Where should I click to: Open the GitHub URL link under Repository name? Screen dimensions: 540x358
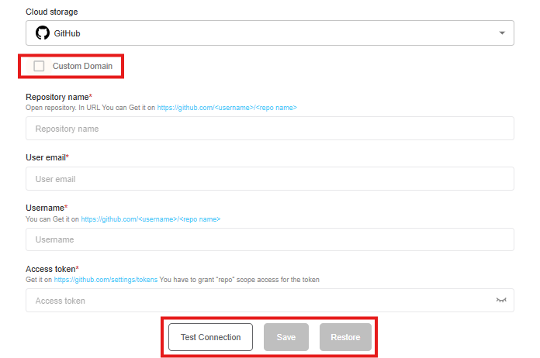pyautogui.click(x=227, y=108)
